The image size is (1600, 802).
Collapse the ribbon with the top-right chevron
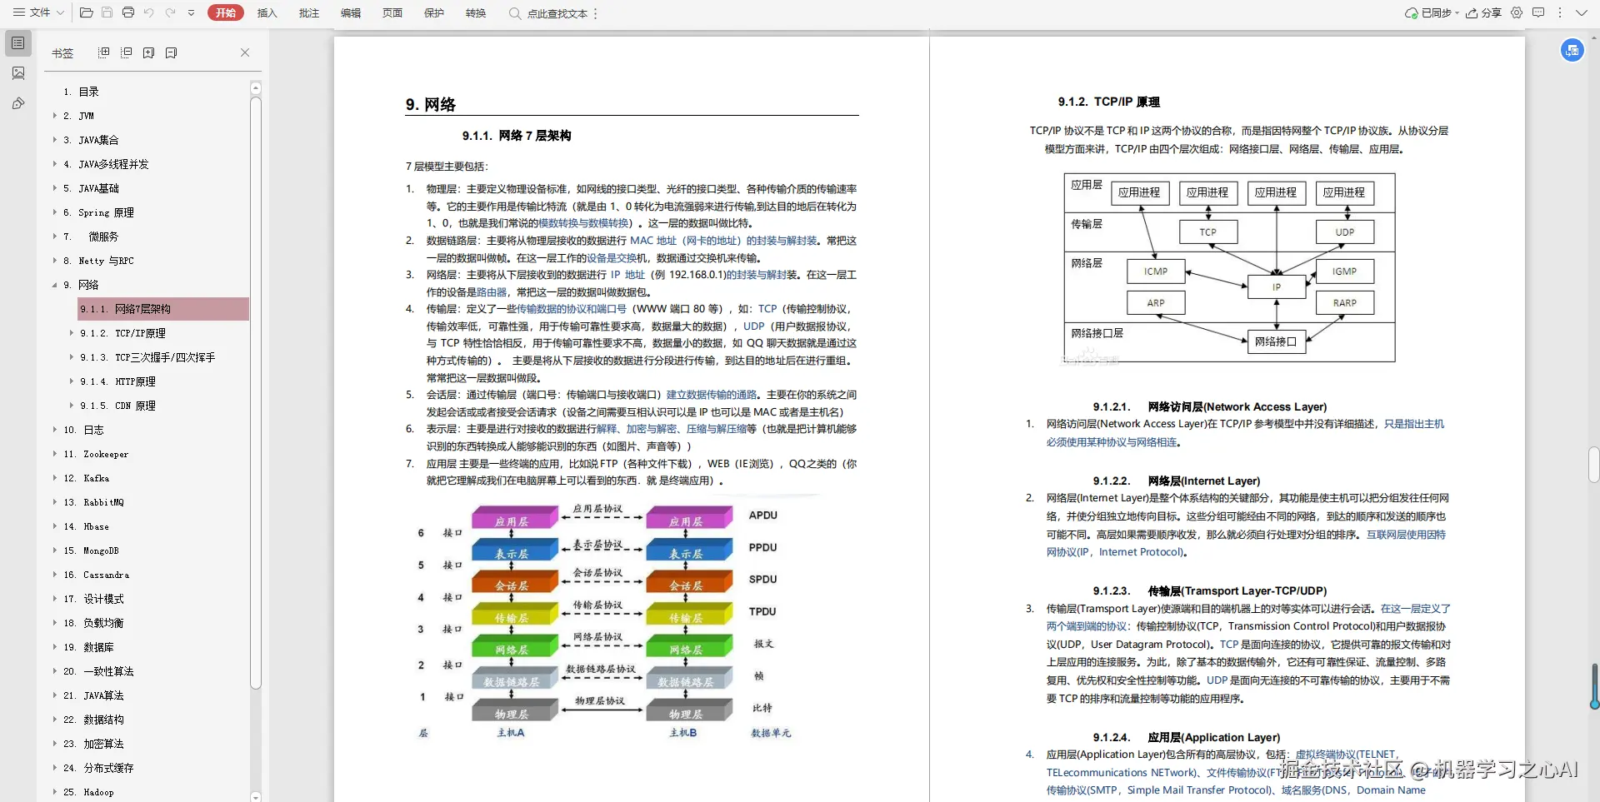1581,12
